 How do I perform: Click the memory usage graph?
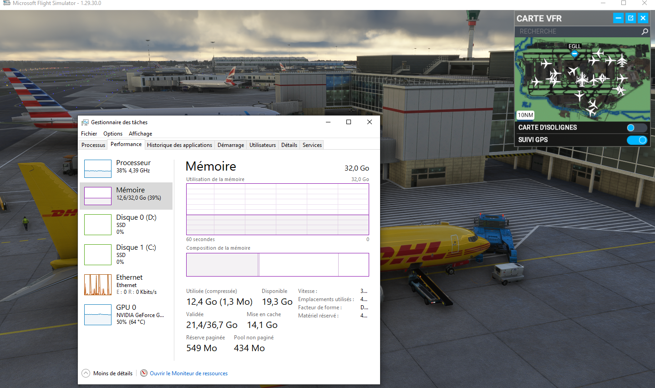278,209
